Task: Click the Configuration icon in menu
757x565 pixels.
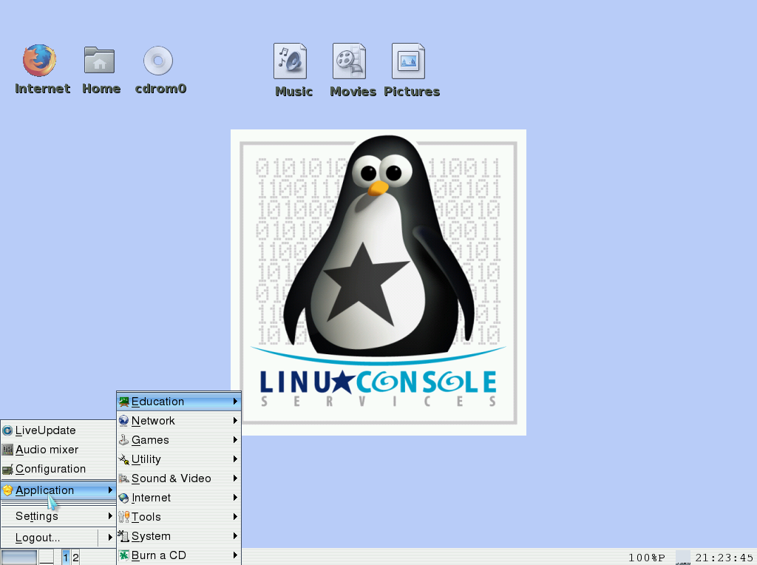Action: tap(7, 469)
